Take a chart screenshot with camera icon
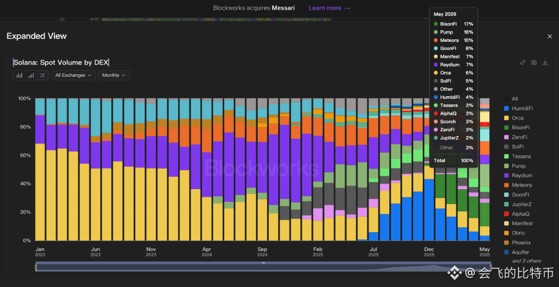This screenshot has height=287, width=559. tap(533, 63)
